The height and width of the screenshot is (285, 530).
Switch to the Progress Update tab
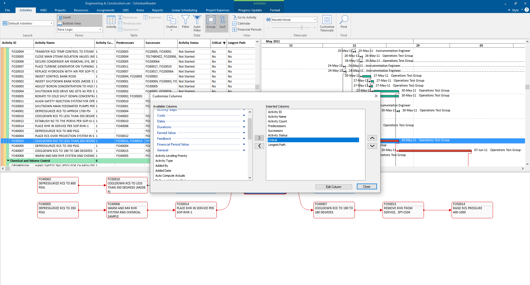tap(250, 10)
